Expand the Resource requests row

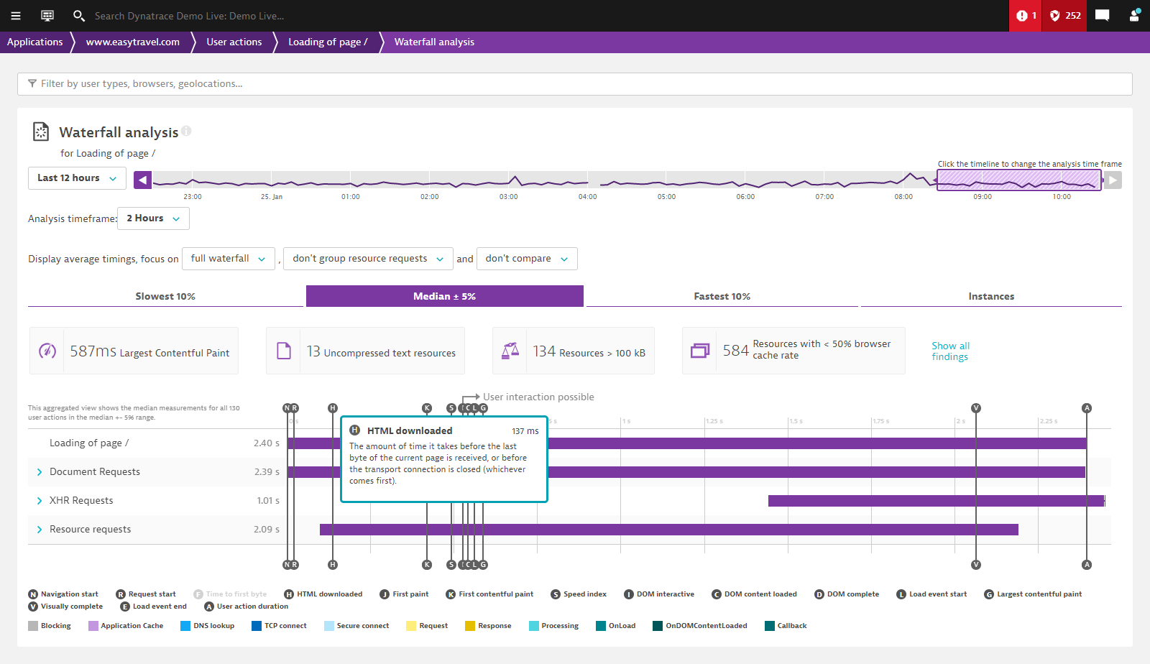pos(40,530)
